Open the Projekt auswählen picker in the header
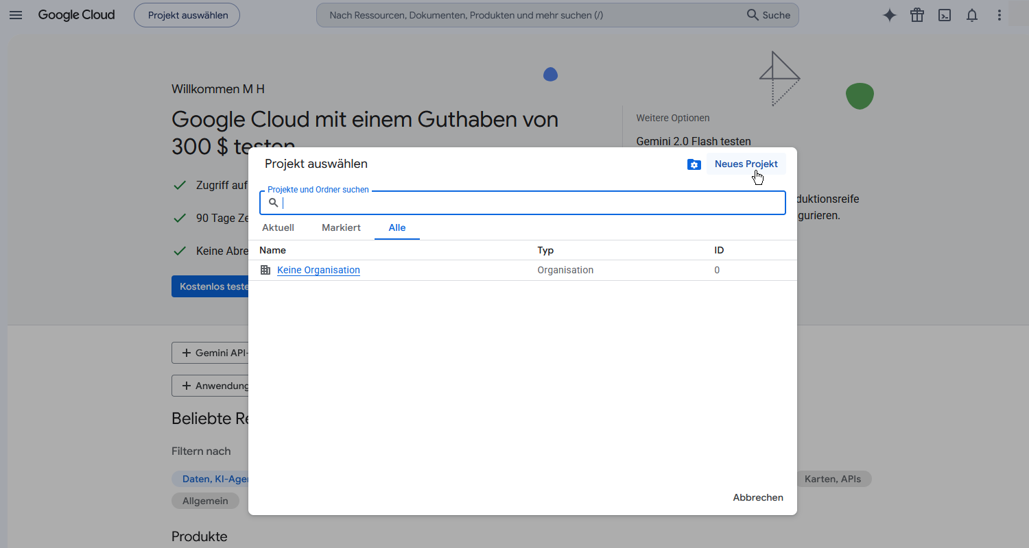The width and height of the screenshot is (1029, 548). click(x=187, y=15)
